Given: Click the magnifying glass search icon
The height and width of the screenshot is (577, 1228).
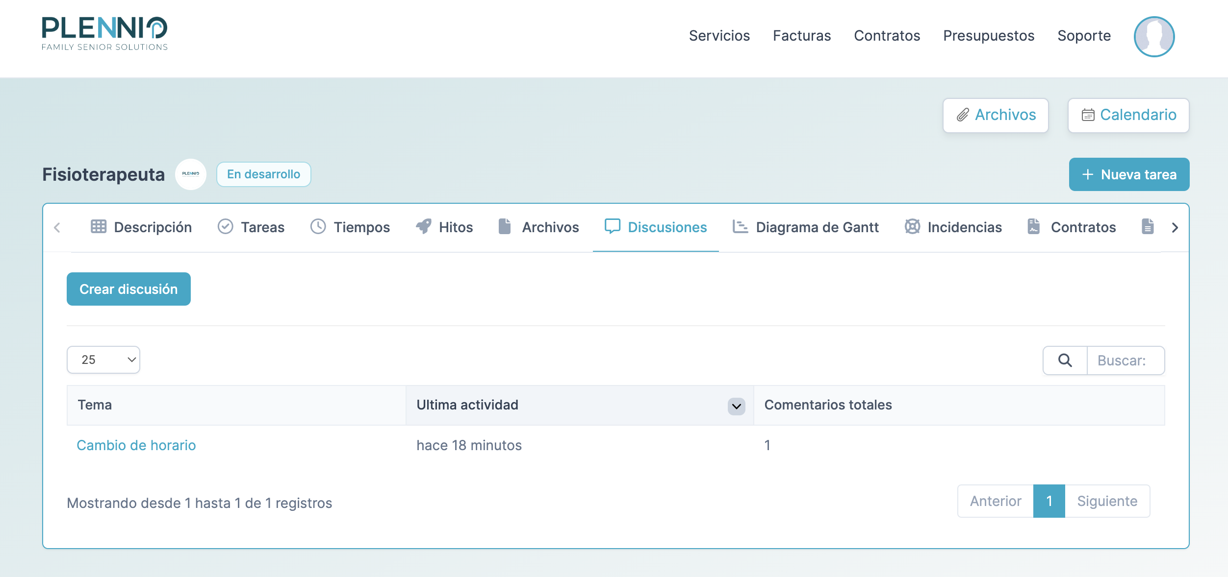Looking at the screenshot, I should [1065, 361].
